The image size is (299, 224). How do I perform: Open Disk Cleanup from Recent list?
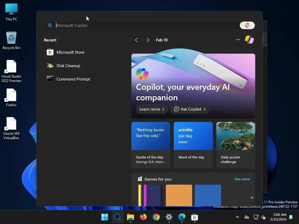tap(63, 66)
